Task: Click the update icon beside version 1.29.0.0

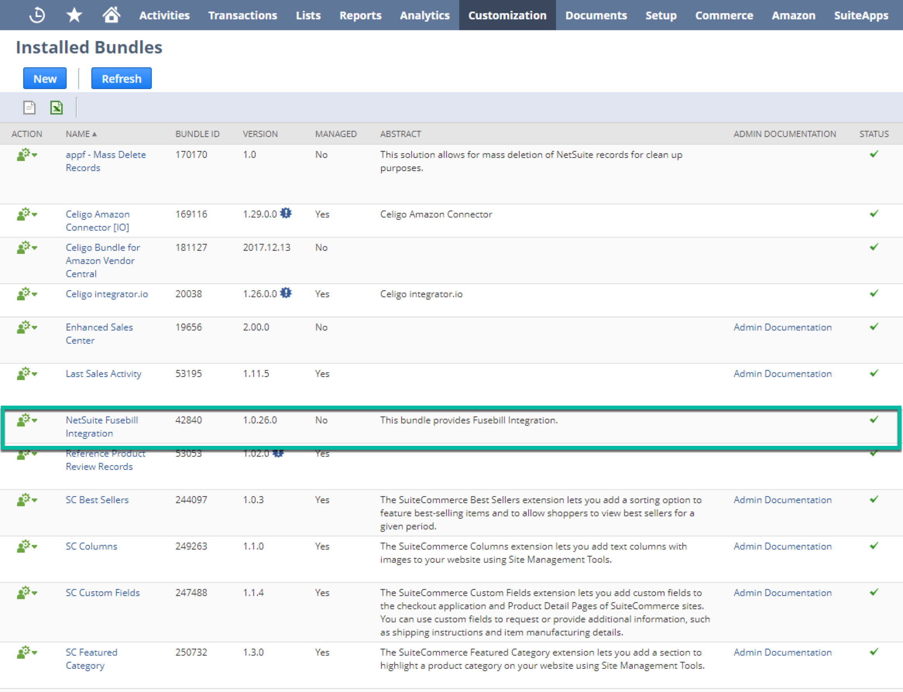Action: [286, 213]
